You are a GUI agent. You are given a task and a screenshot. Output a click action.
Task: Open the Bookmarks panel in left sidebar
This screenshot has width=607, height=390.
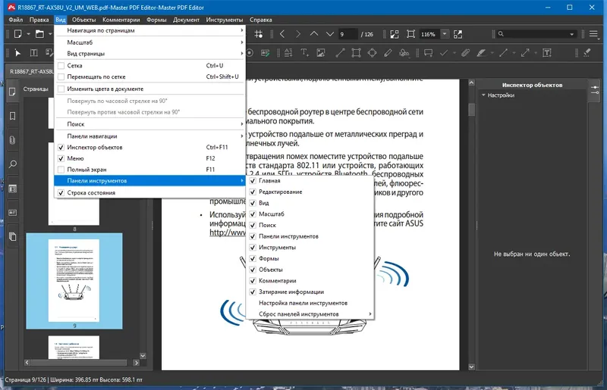pos(12,116)
